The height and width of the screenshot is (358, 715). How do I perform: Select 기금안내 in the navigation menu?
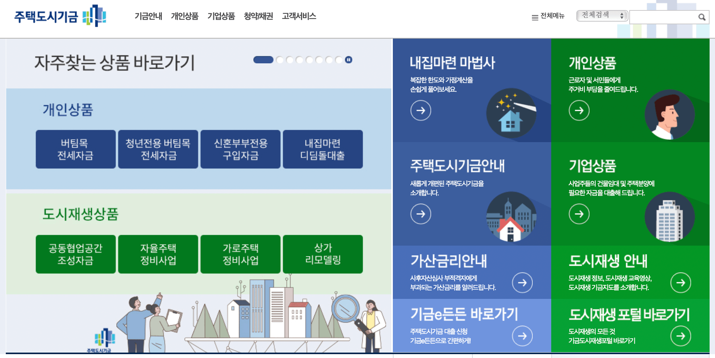point(148,16)
